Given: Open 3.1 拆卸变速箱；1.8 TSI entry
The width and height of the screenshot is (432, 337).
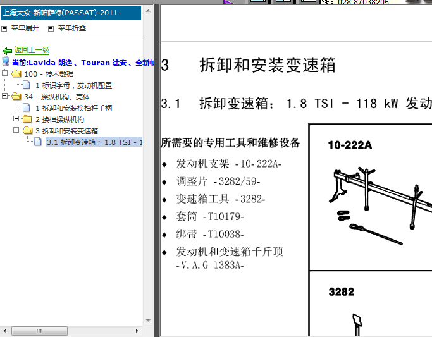Looking at the screenshot, I should point(94,142).
